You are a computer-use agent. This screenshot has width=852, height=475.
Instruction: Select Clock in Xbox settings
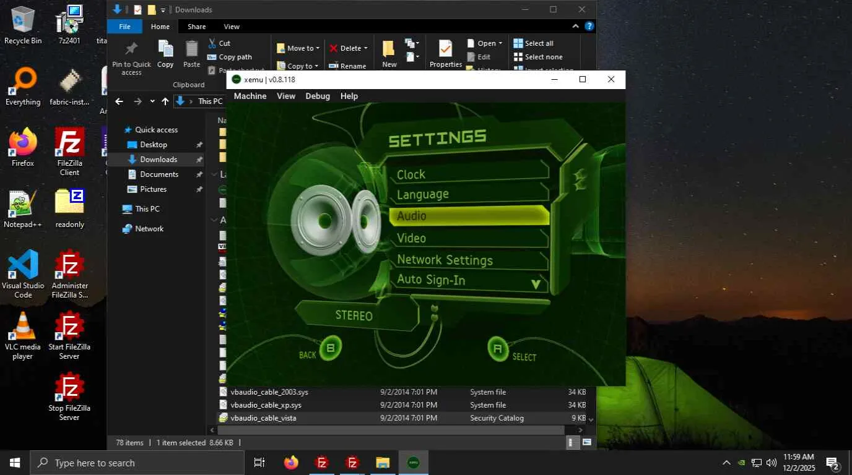pyautogui.click(x=469, y=174)
